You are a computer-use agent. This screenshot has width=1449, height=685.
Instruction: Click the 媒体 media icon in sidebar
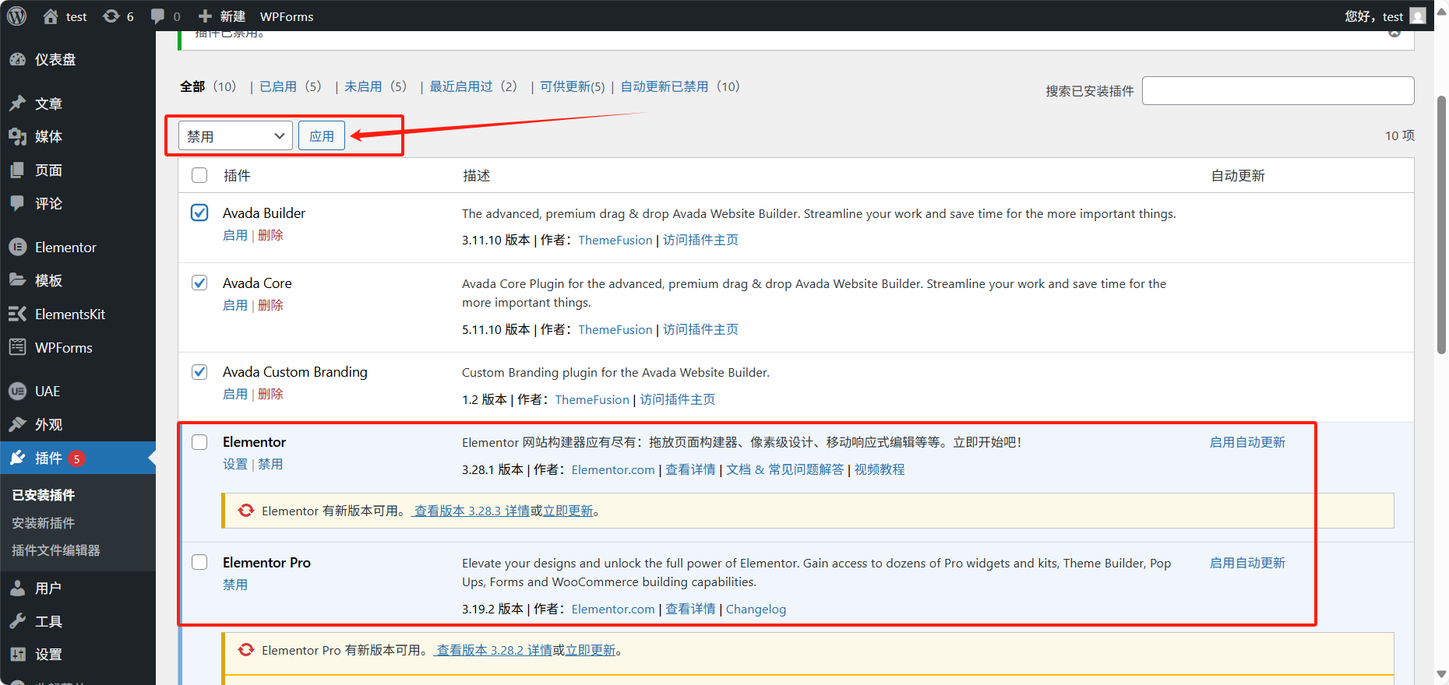pos(18,137)
